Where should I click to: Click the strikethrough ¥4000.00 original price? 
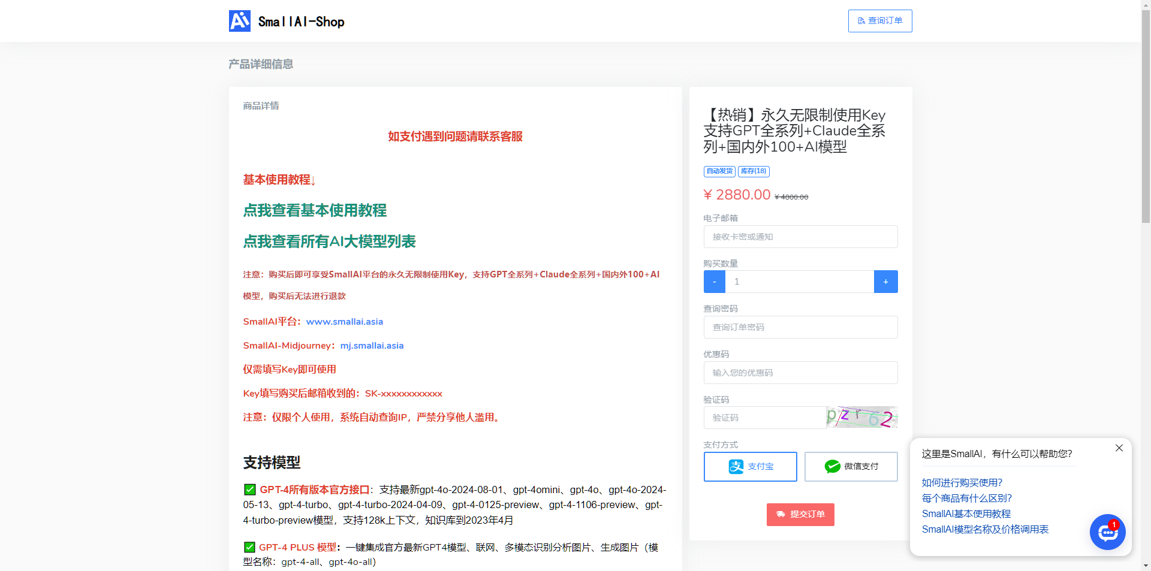click(x=791, y=197)
